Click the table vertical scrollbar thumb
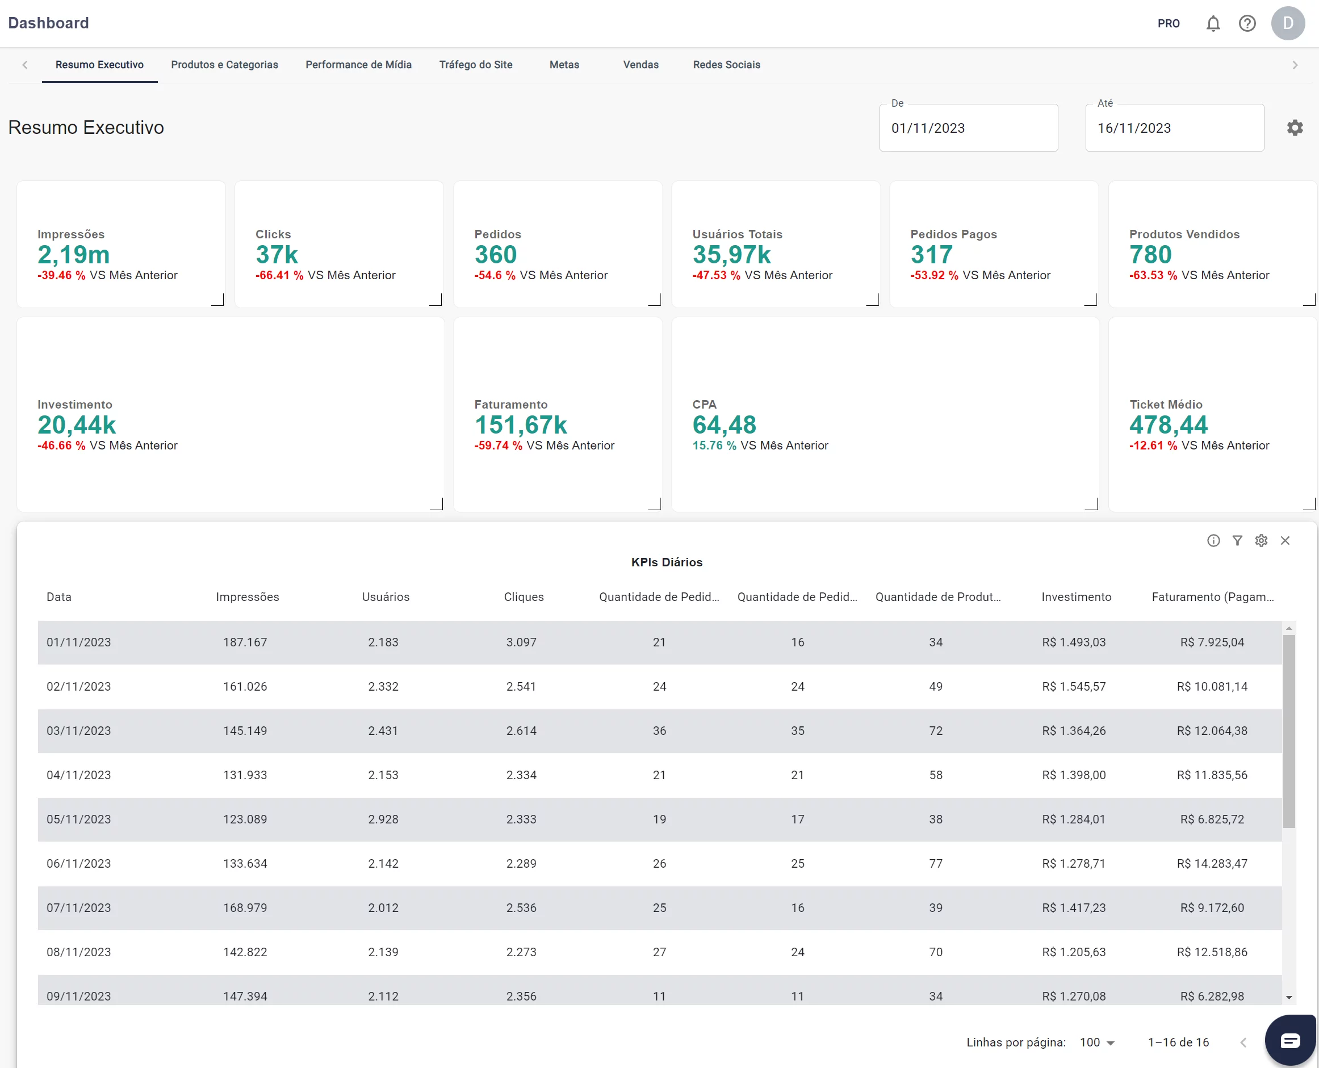The image size is (1319, 1068). tap(1289, 731)
